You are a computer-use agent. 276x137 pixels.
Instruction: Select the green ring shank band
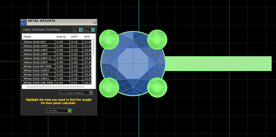click(x=218, y=64)
